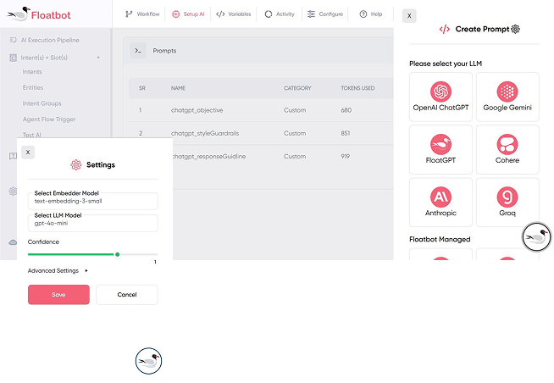Screen dimensions: 554x383
Task: Open the Activity tab
Action: [x=280, y=14]
